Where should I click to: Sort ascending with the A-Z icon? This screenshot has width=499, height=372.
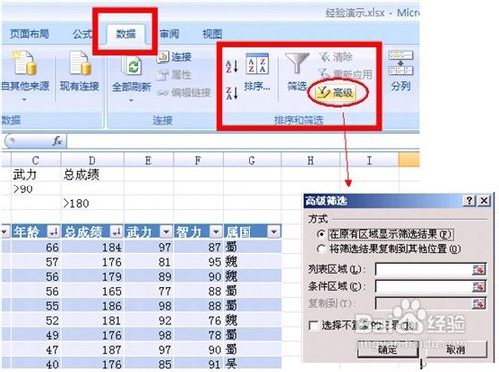(232, 66)
